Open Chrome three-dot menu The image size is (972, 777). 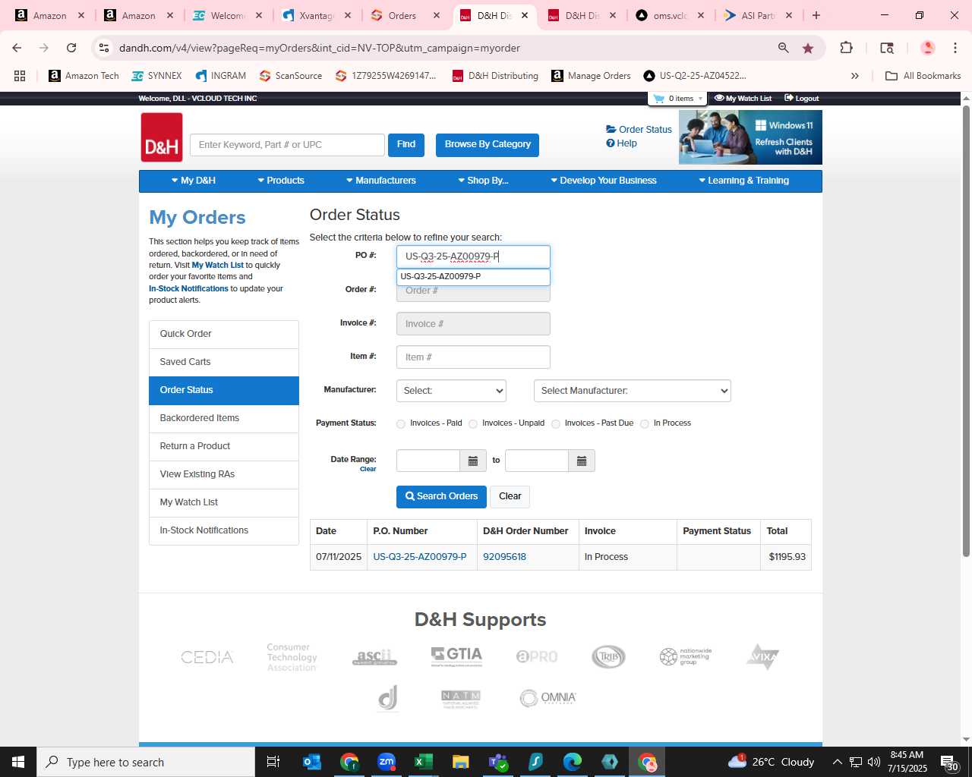[x=955, y=48]
